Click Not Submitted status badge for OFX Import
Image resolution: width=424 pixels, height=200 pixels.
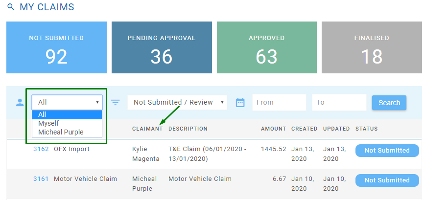click(x=387, y=151)
